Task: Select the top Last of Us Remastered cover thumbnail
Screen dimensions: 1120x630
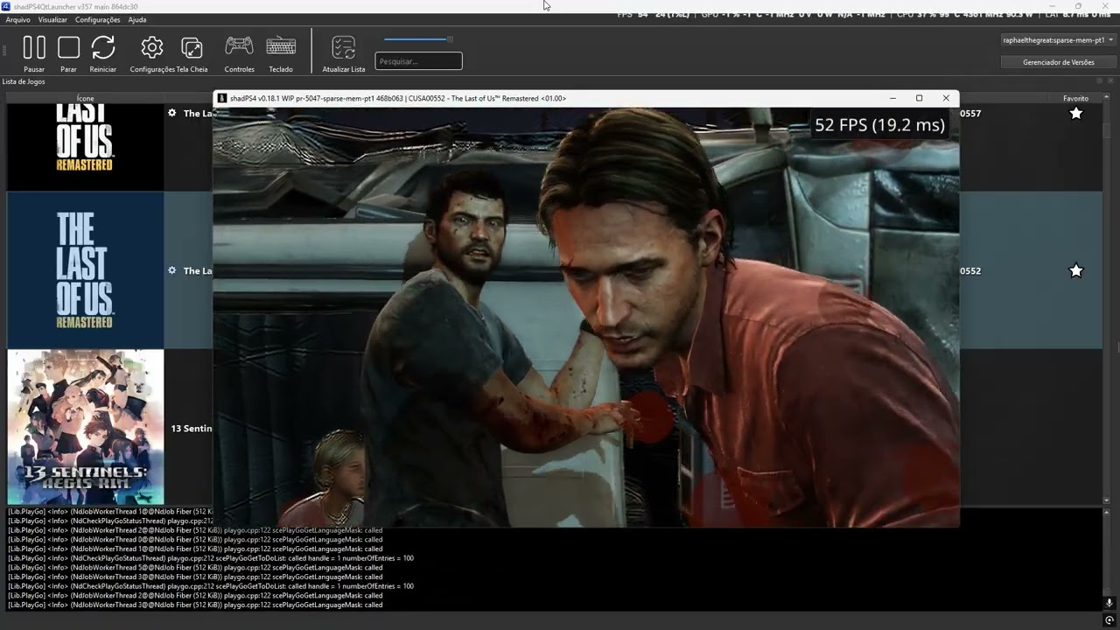Action: point(86,146)
